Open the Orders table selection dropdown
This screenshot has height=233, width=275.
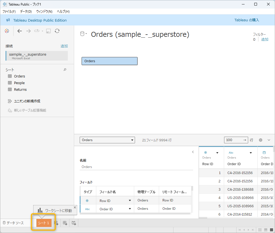point(107,140)
